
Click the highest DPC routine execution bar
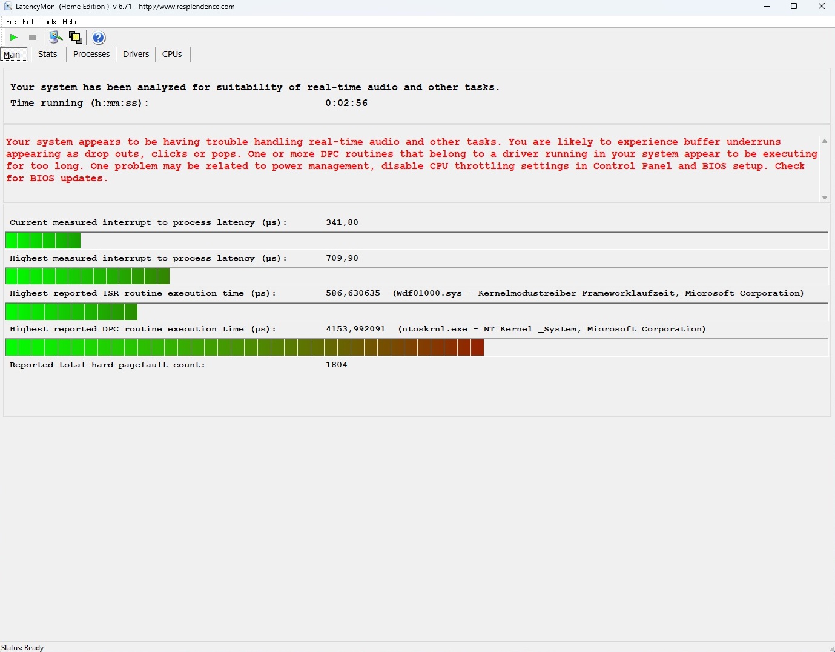click(417, 347)
